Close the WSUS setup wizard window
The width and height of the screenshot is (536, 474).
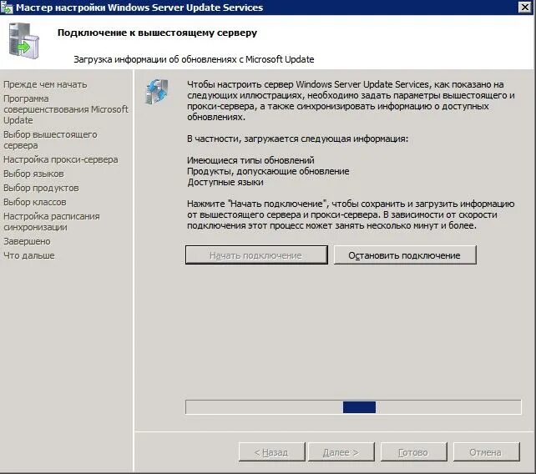[x=524, y=7]
